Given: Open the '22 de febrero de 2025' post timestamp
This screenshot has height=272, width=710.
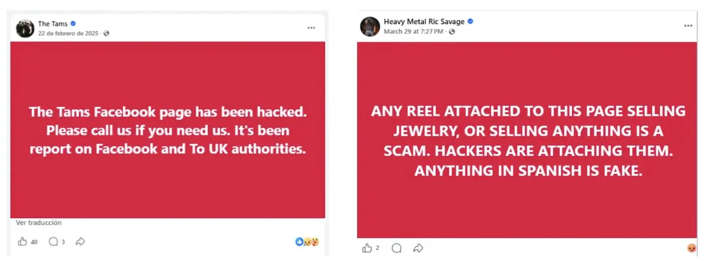Looking at the screenshot, I should click(x=68, y=33).
